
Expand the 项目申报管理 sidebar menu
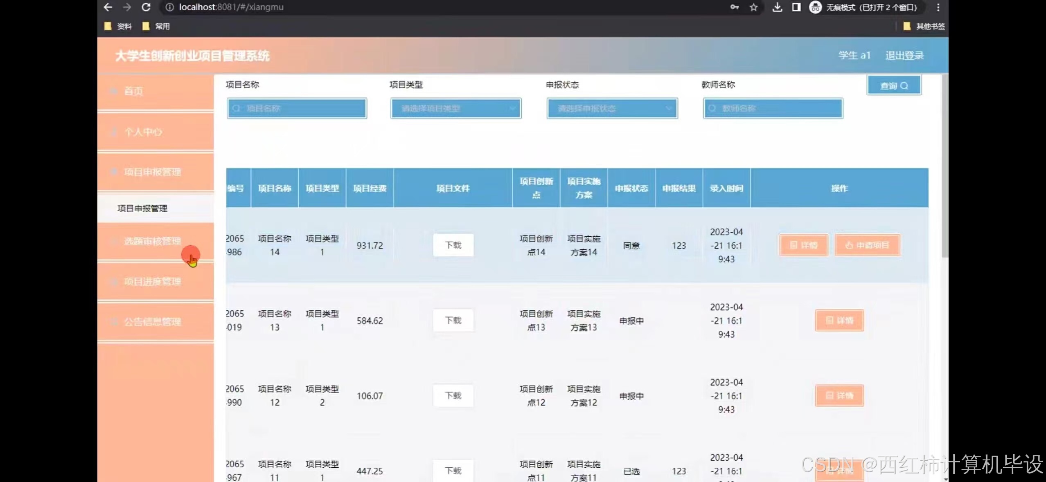tap(152, 172)
